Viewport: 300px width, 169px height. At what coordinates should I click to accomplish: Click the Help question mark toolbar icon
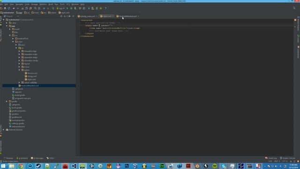click(x=105, y=8)
